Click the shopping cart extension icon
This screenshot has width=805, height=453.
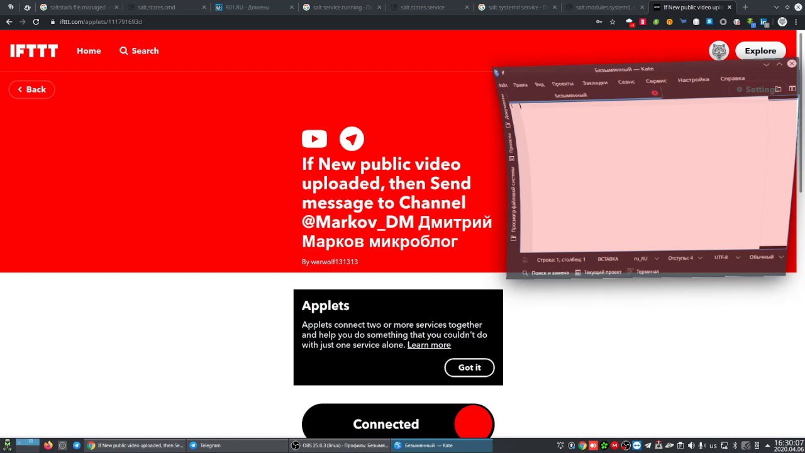pyautogui.click(x=683, y=21)
